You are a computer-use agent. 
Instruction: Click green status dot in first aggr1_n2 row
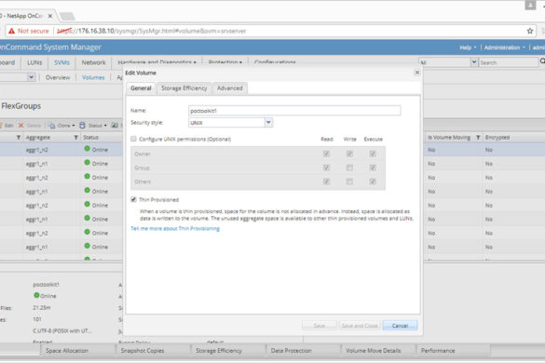pyautogui.click(x=88, y=149)
